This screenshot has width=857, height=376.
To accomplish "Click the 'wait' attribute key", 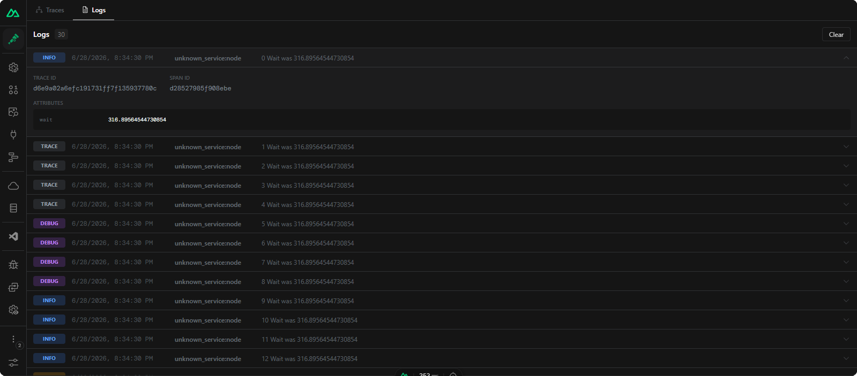I will (46, 120).
